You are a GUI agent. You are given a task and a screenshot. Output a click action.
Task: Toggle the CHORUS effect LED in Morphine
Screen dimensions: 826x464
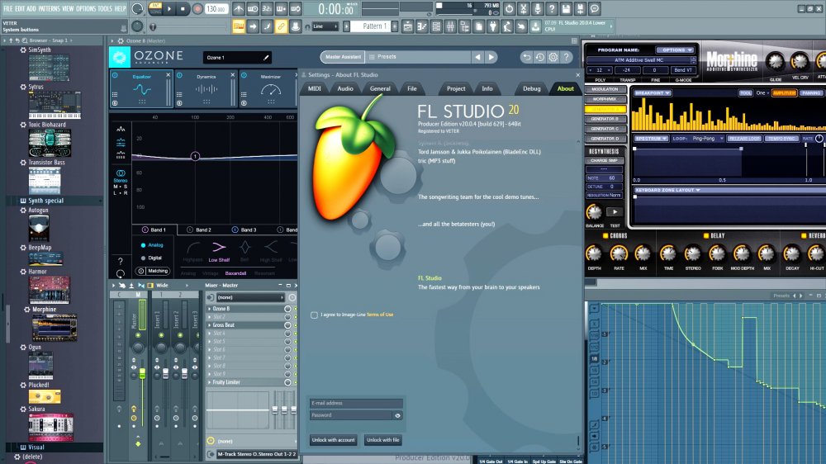pos(605,235)
